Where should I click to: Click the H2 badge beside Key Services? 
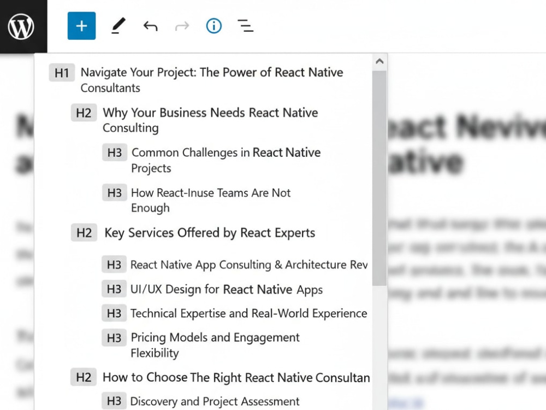84,233
